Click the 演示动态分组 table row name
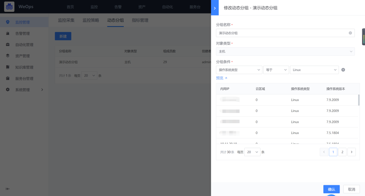This screenshot has height=196, width=365. pyautogui.click(x=68, y=62)
